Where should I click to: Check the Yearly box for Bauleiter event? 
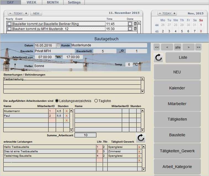pos(9,24)
